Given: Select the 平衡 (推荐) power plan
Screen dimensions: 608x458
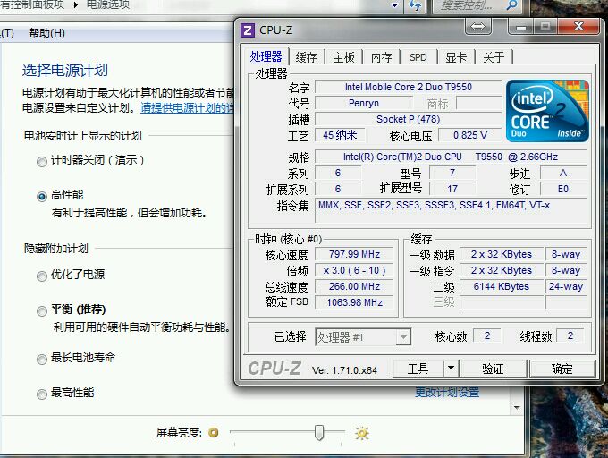Looking at the screenshot, I should point(41,311).
